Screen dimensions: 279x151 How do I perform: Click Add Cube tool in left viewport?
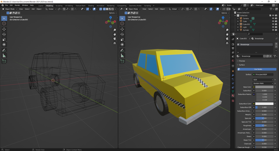click(4, 61)
